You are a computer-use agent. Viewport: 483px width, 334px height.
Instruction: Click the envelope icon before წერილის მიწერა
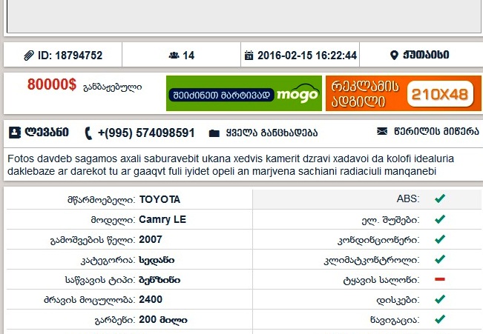382,131
